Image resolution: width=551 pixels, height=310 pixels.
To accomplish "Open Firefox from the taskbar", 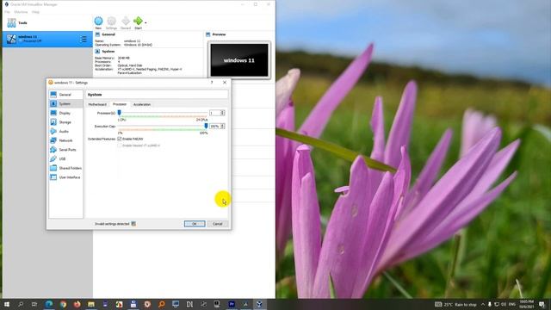I will tap(77, 304).
